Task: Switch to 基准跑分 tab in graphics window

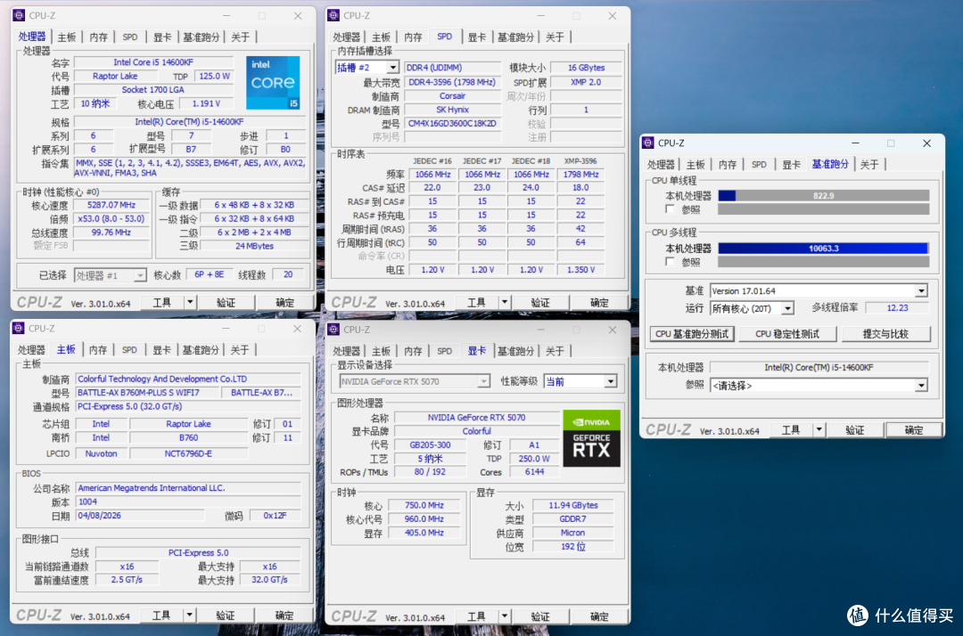Action: tap(515, 351)
